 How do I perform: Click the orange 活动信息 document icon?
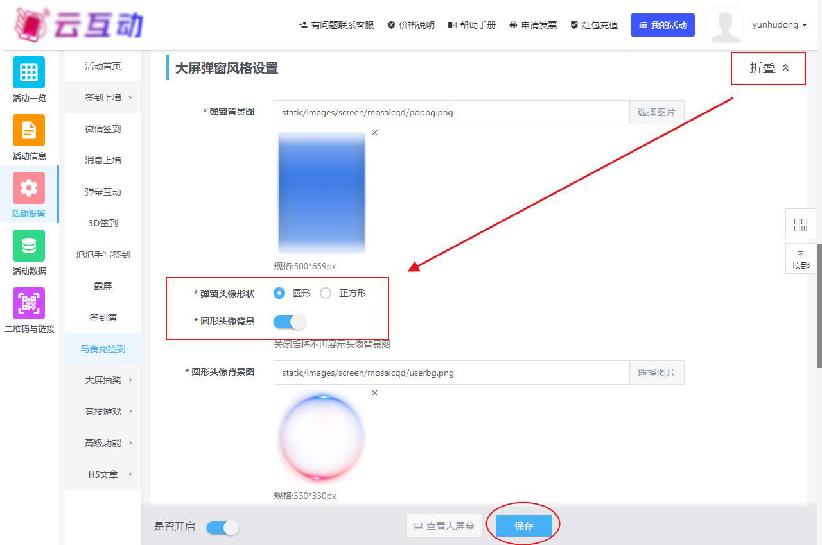click(x=29, y=130)
